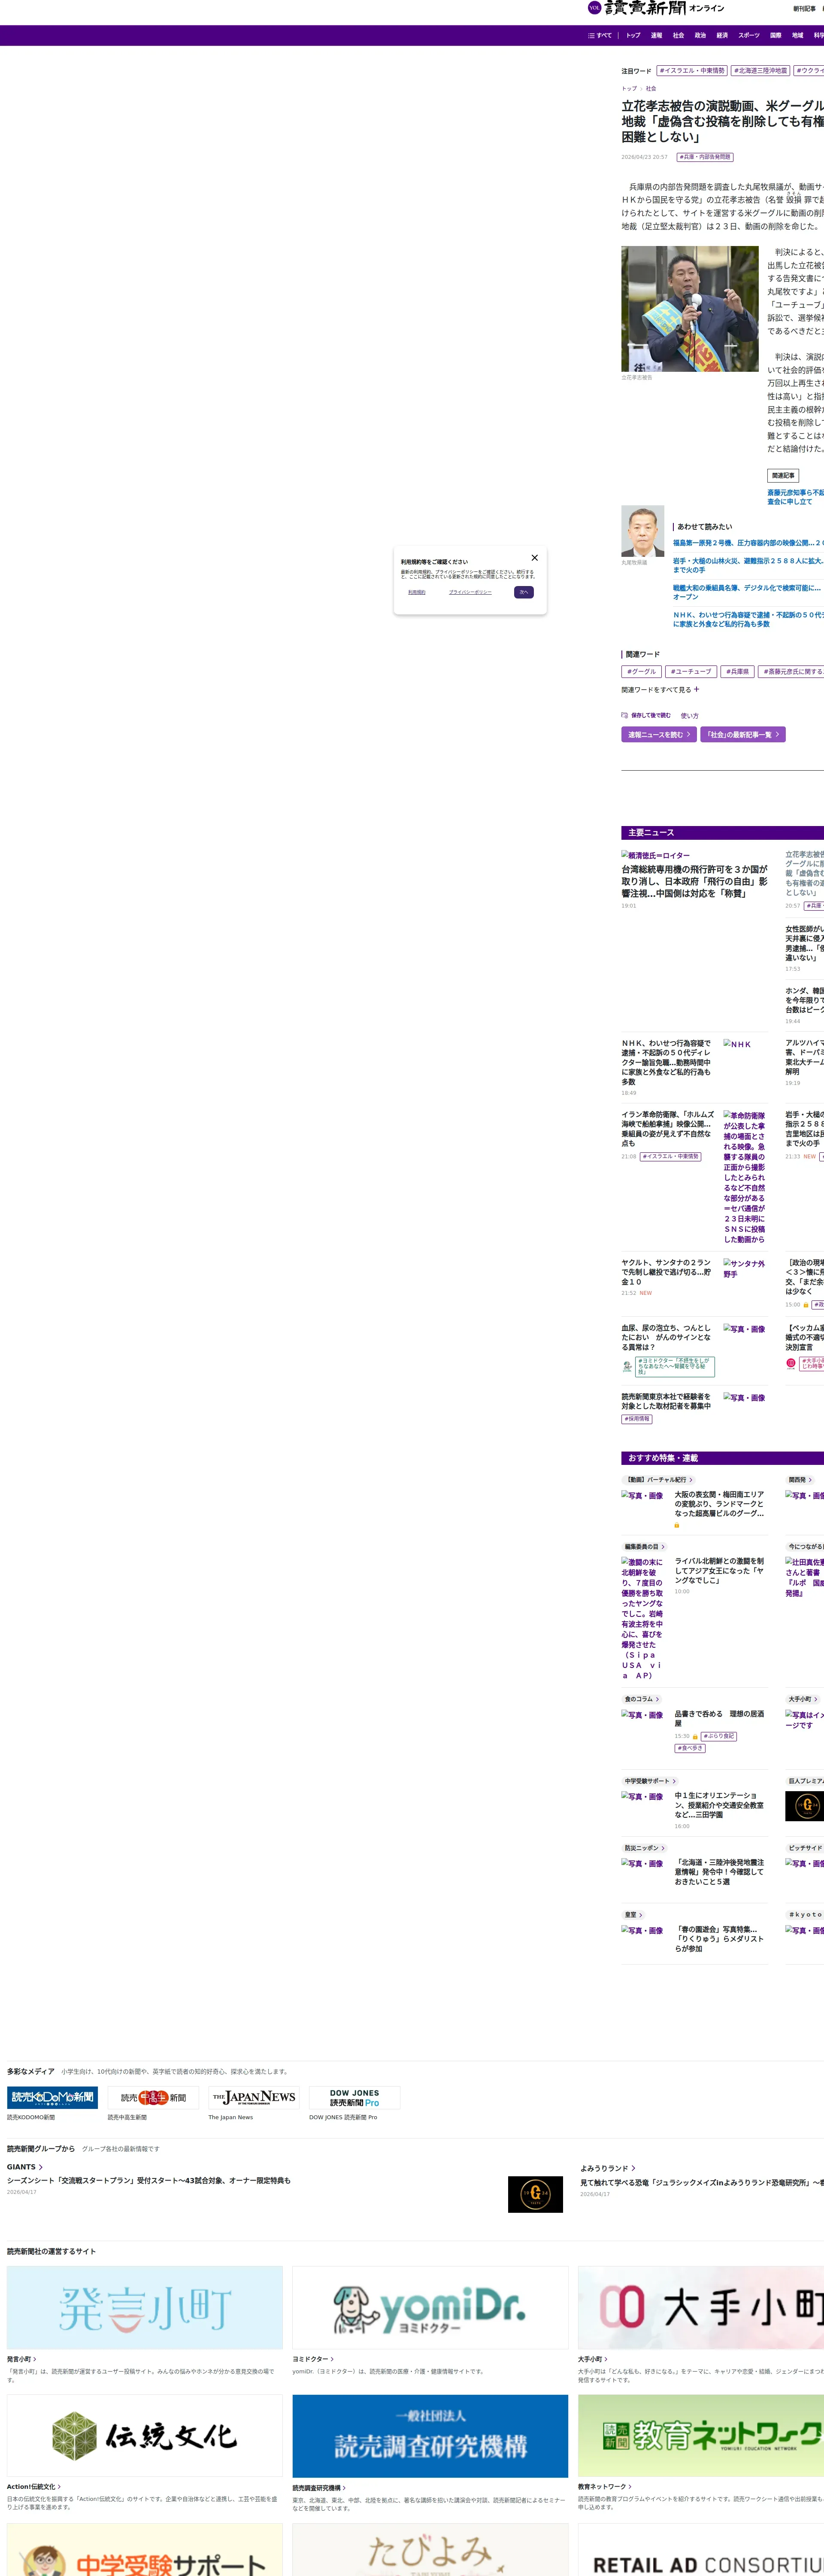
Task: Expand all related words with plus icon
Action: [696, 689]
